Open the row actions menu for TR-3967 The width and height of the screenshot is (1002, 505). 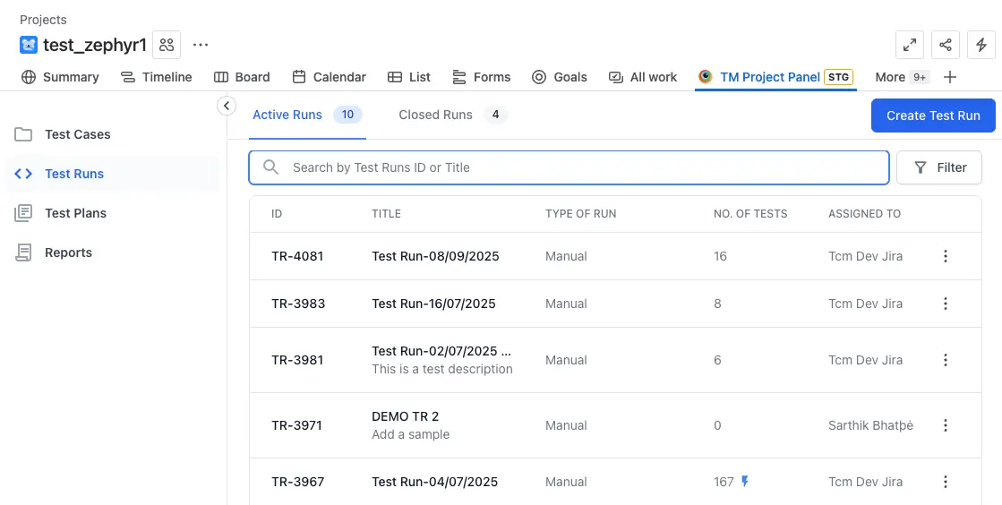946,482
